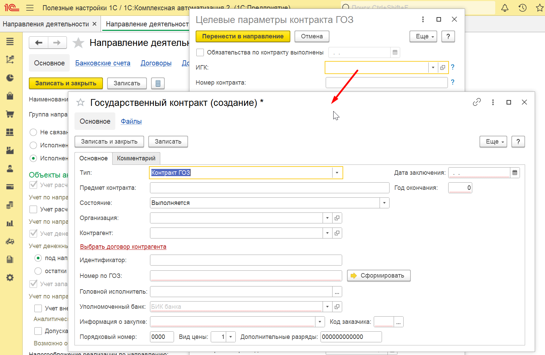
Task: Expand the Состояние dropdown
Action: (x=384, y=203)
